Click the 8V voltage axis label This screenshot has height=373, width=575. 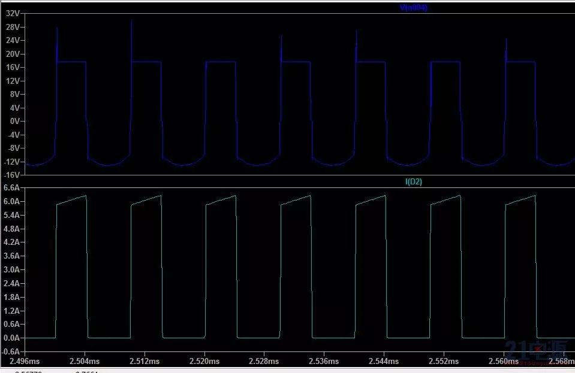pos(14,95)
